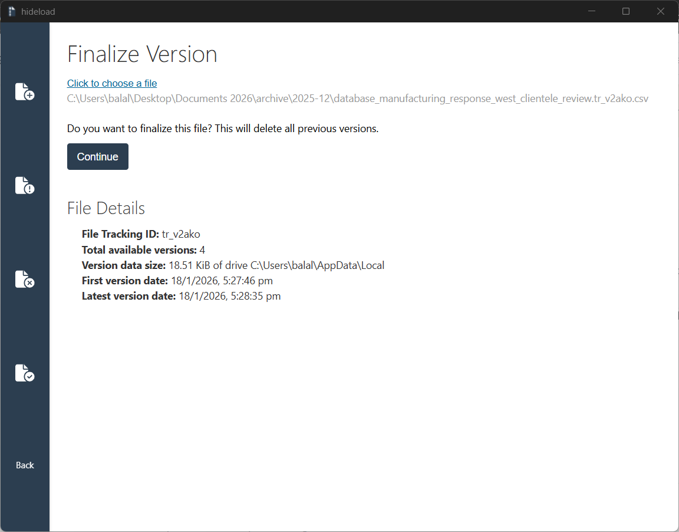Maximize the hideload window
This screenshot has width=679, height=532.
[x=626, y=11]
